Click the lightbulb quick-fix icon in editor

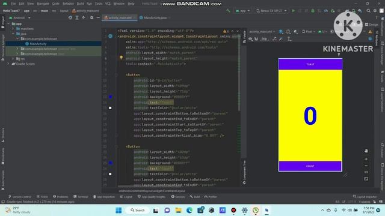click(121, 58)
